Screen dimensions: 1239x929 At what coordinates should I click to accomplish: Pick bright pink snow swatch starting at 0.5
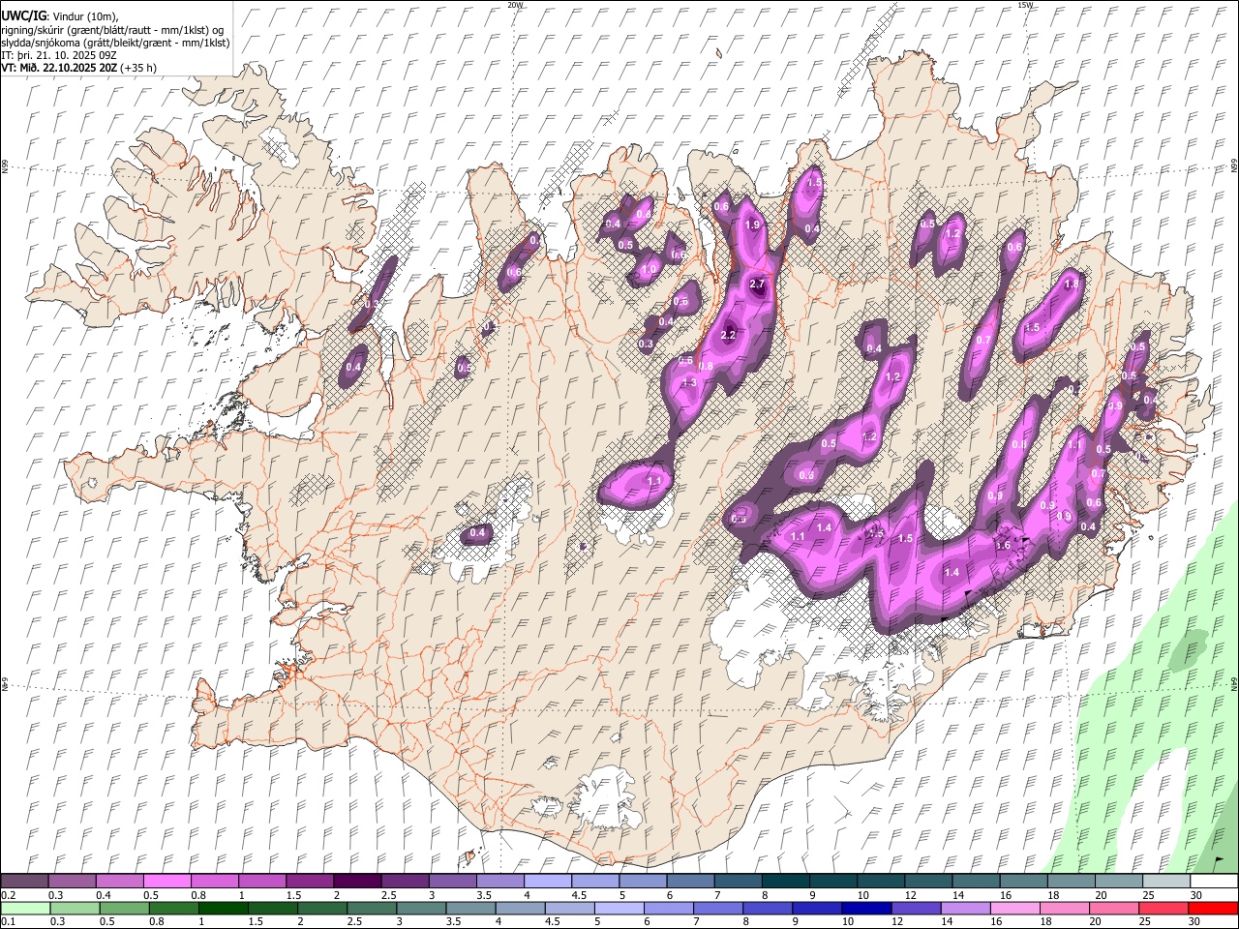[167, 881]
